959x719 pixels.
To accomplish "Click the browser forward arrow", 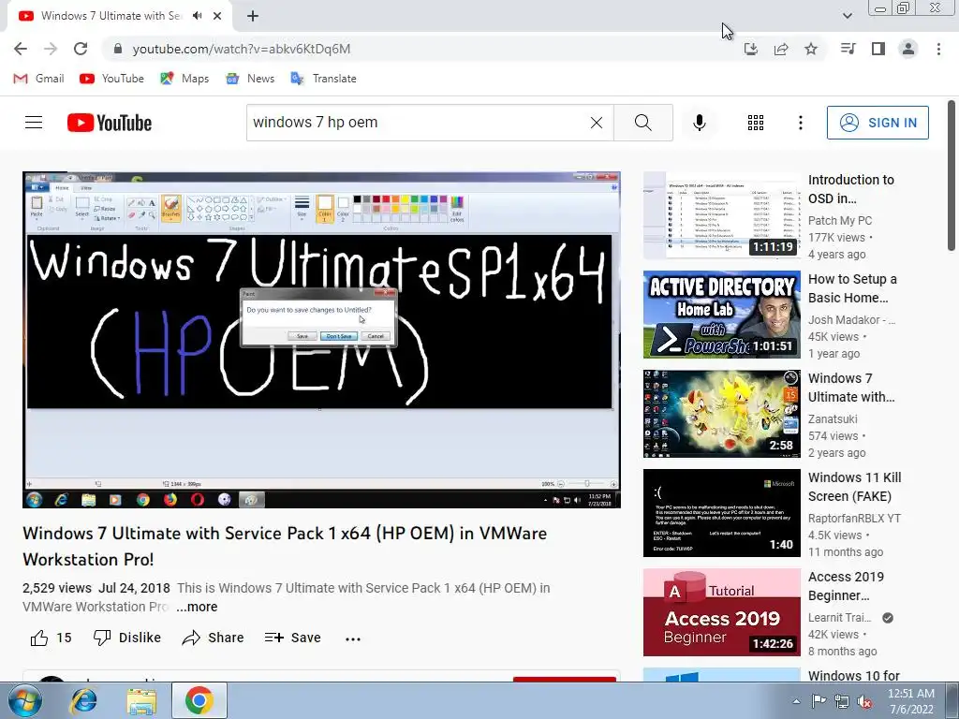I will pyautogui.click(x=51, y=49).
